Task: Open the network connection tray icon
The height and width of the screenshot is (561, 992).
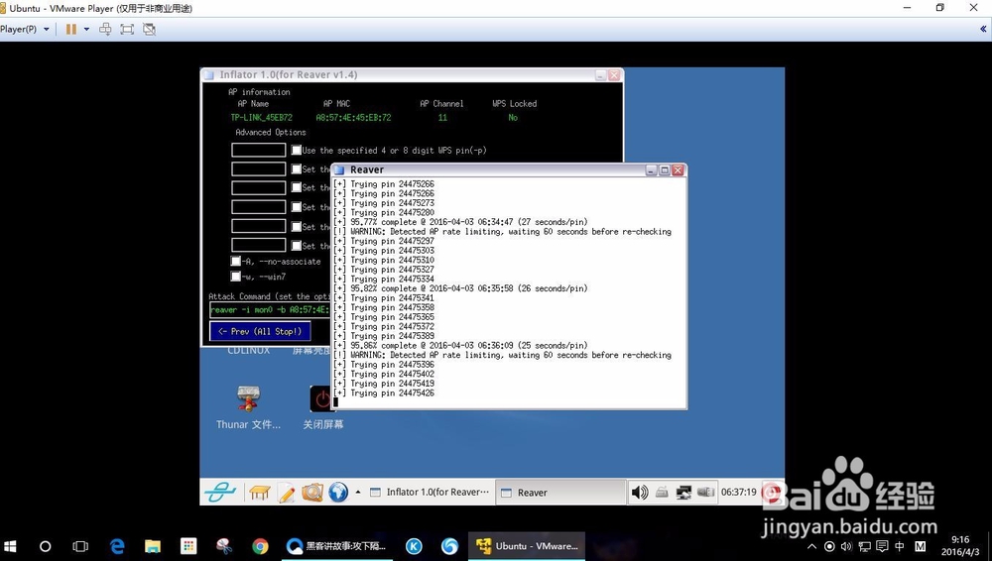Action: click(x=683, y=492)
